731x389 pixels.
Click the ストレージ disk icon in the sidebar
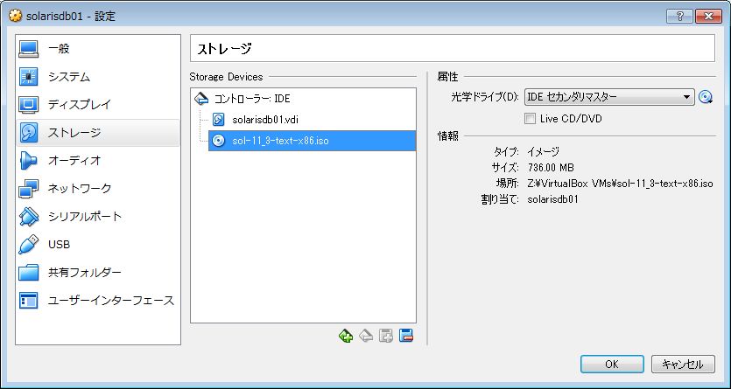pyautogui.click(x=29, y=133)
